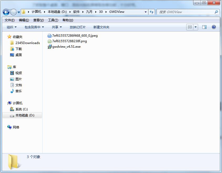Click the Forward navigation arrow button
This screenshot has width=222, height=173.
click(x=14, y=12)
